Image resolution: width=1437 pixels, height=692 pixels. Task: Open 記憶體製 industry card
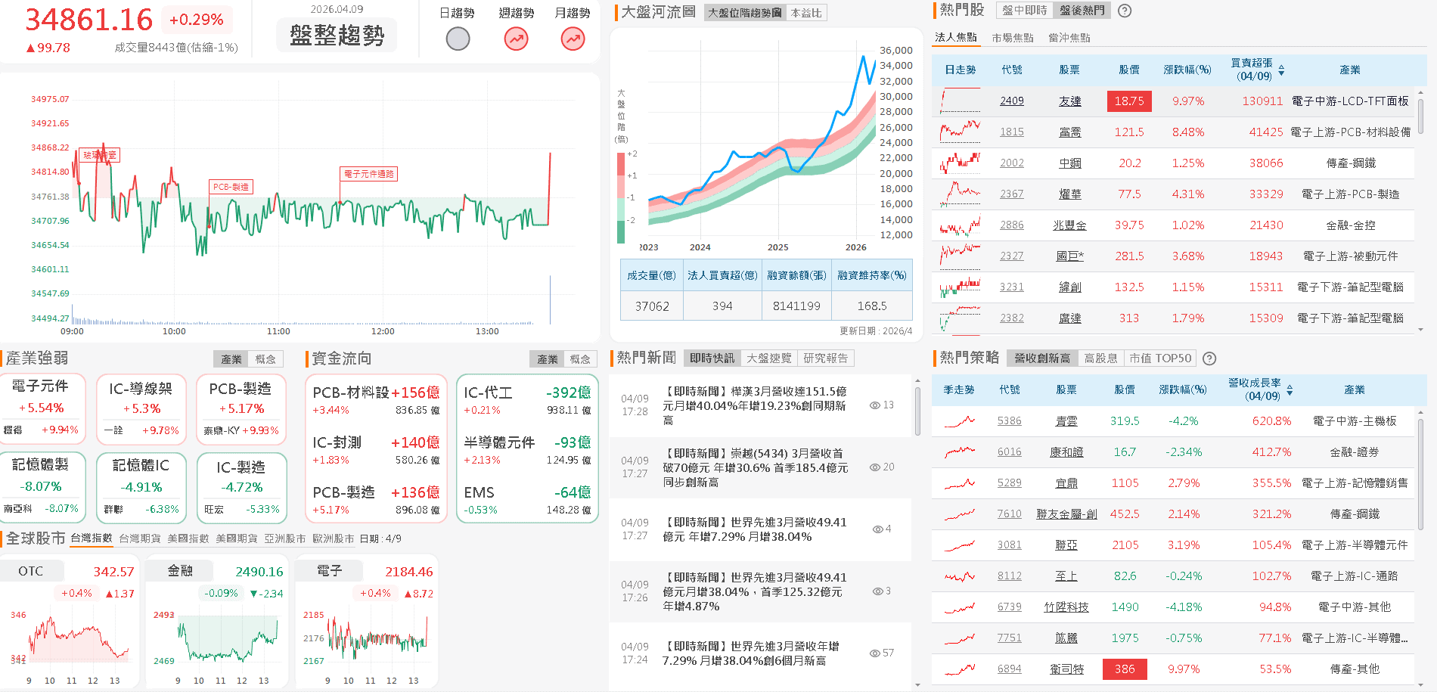(41, 488)
